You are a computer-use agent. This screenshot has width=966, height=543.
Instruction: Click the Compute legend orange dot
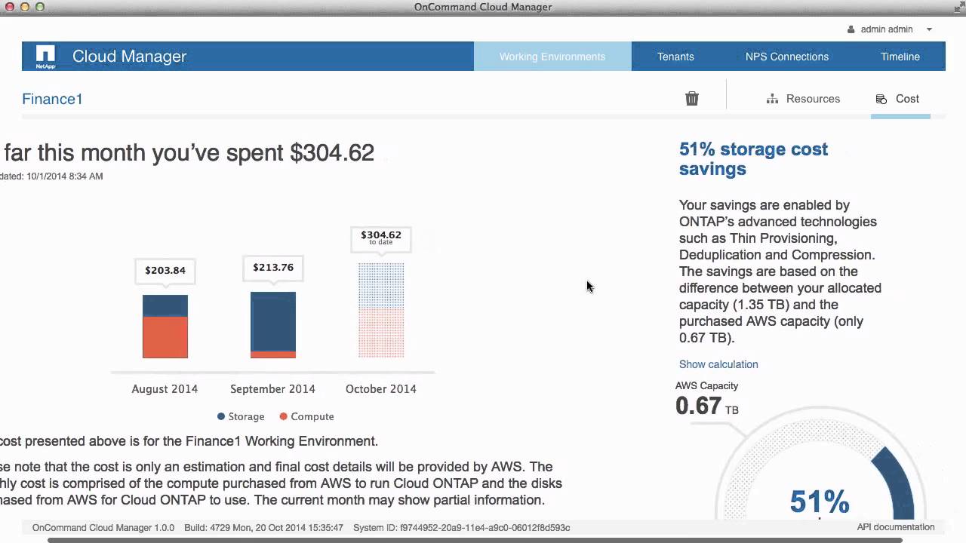(x=284, y=416)
